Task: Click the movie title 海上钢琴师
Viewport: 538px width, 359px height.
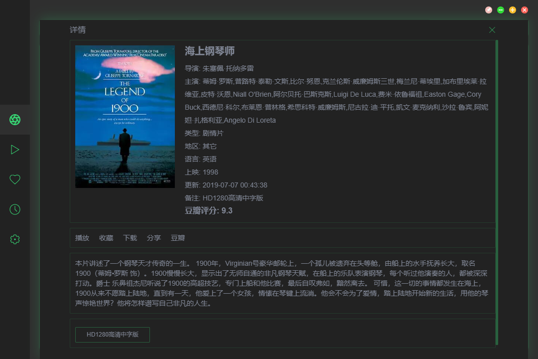Action: tap(210, 51)
